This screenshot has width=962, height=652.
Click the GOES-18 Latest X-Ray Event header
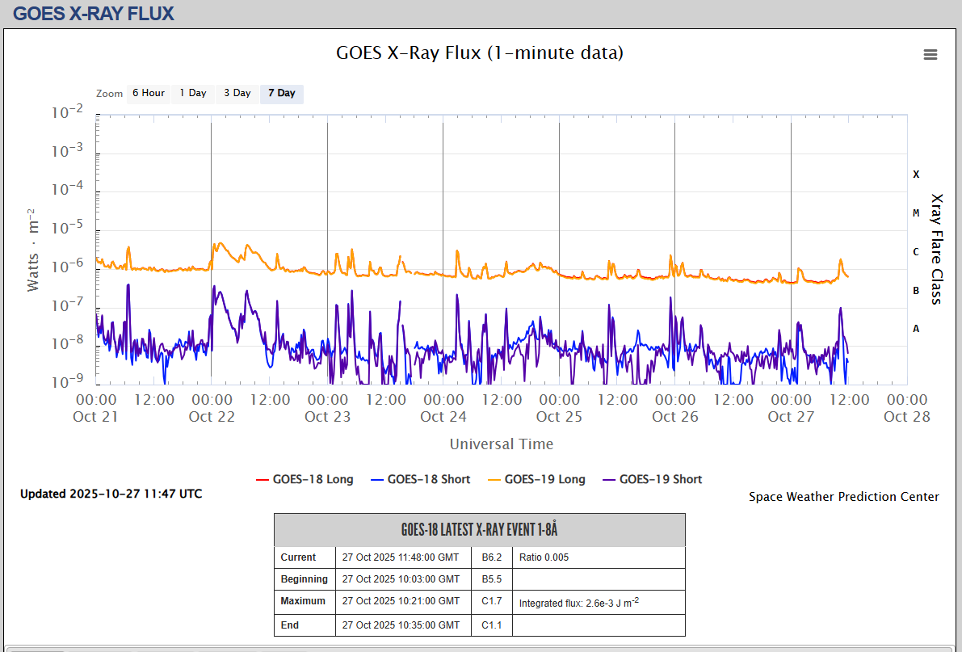(x=479, y=530)
